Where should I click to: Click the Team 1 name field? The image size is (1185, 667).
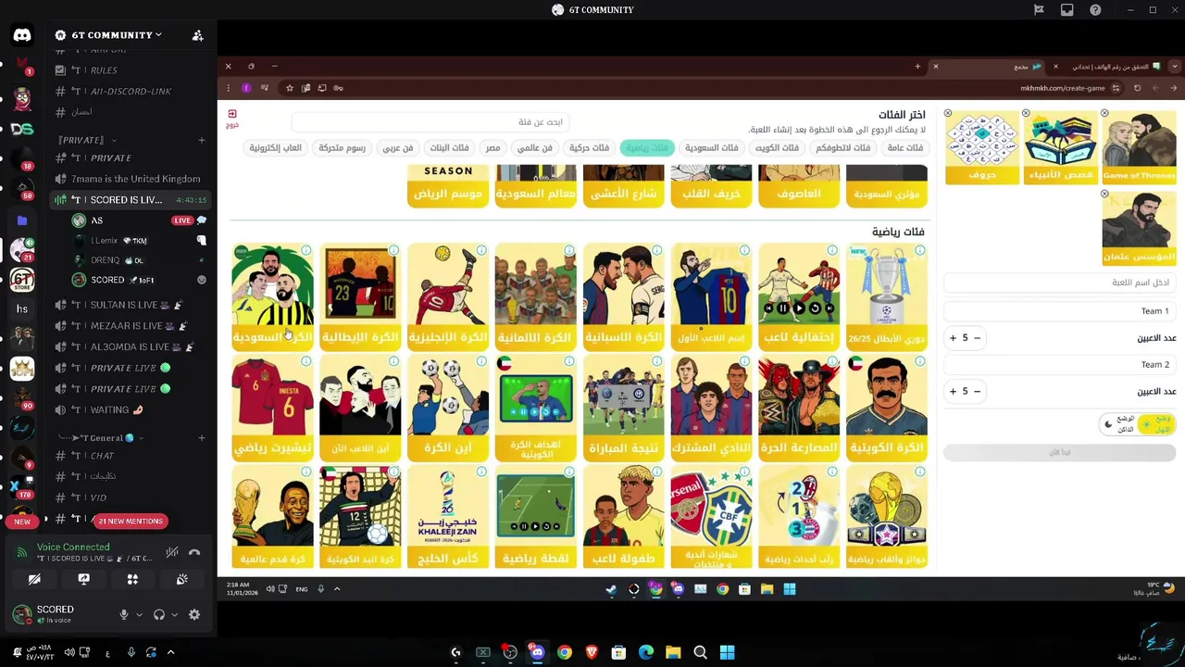[x=1059, y=311]
